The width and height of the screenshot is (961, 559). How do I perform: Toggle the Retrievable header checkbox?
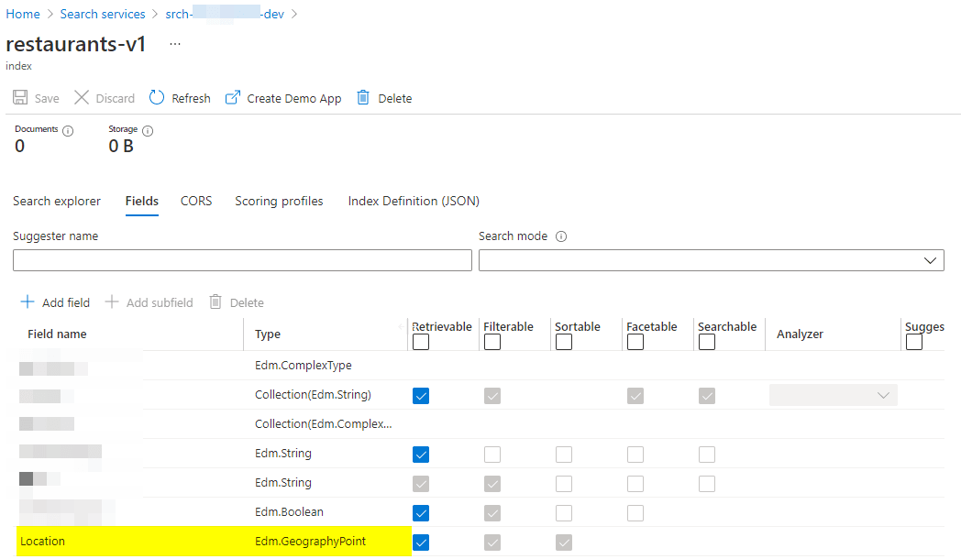(x=420, y=342)
